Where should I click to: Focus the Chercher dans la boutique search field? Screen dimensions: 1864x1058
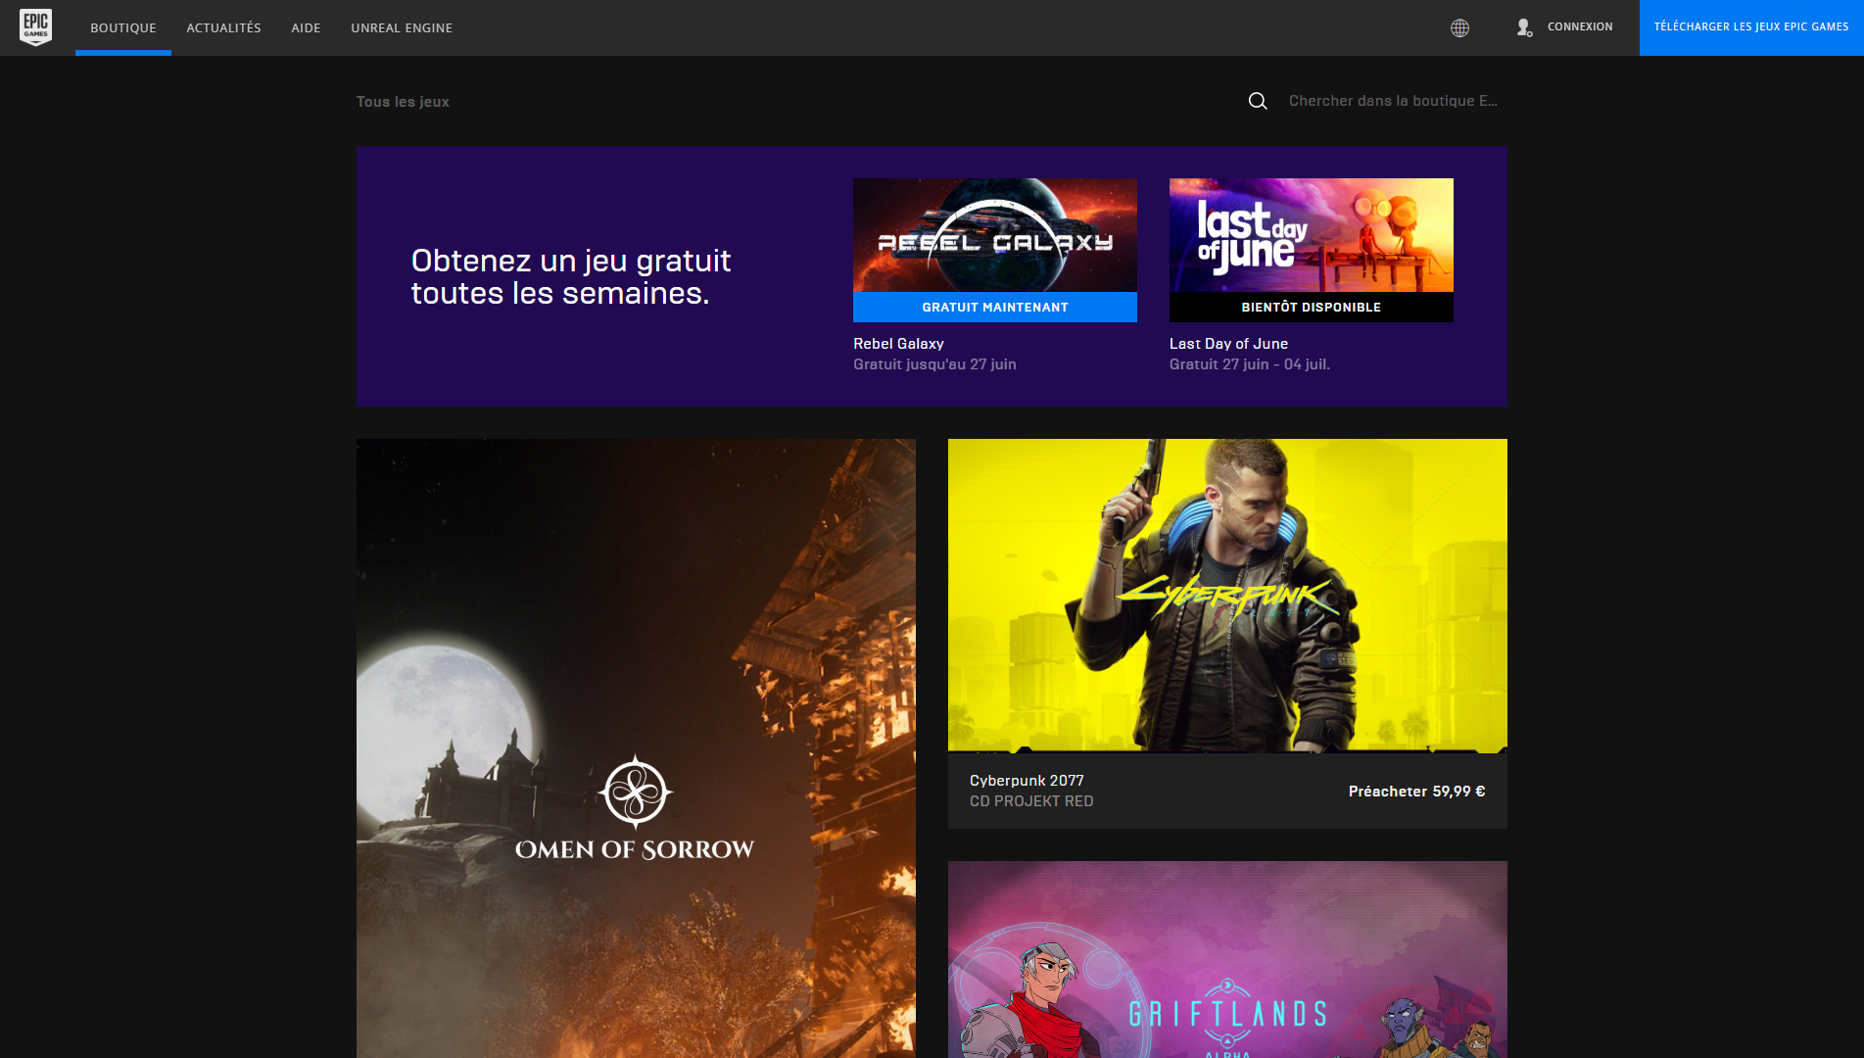click(1393, 101)
